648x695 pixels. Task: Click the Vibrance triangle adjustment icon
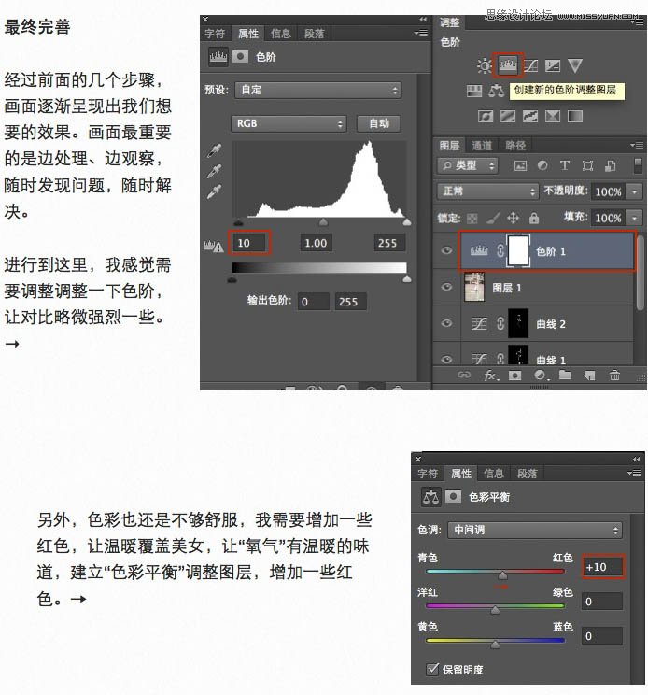point(575,66)
